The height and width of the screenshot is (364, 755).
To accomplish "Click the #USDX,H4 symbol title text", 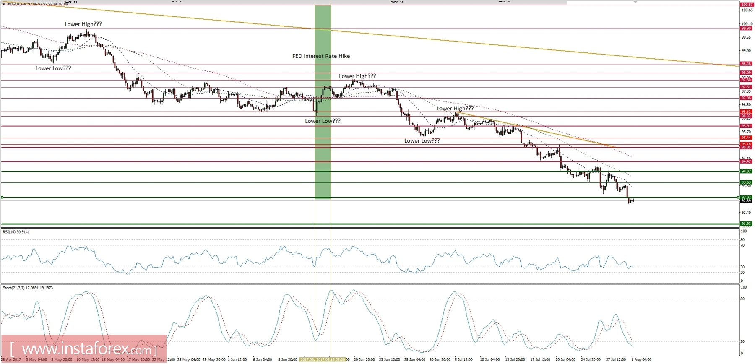I will [x=16, y=4].
